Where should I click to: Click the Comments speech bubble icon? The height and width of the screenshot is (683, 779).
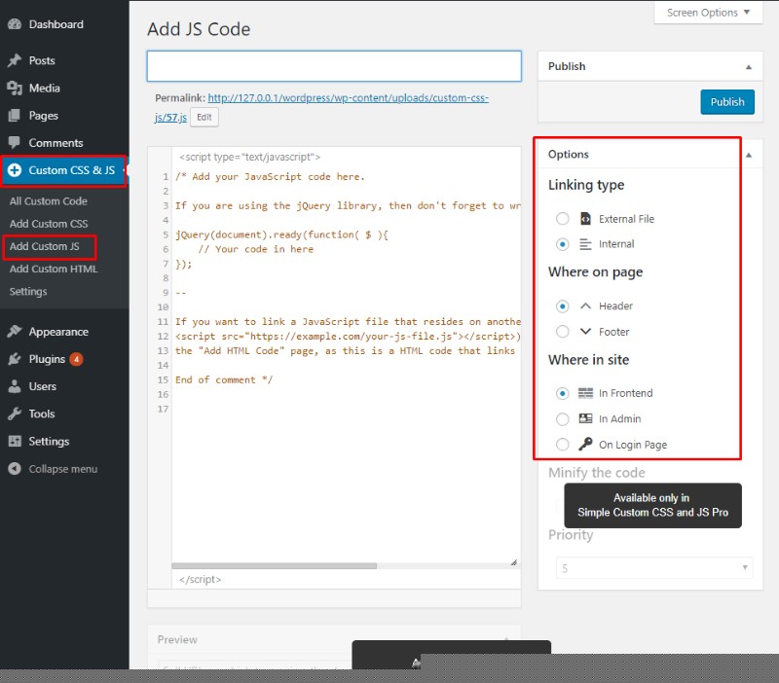point(15,143)
